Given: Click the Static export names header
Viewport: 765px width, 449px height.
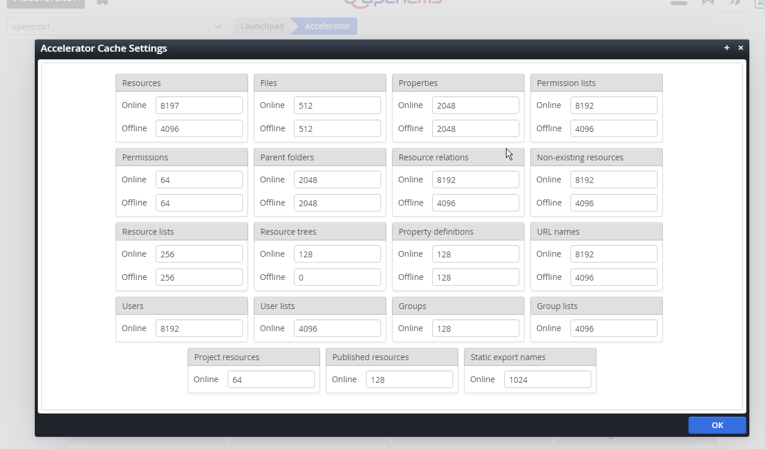Looking at the screenshot, I should click(530, 357).
